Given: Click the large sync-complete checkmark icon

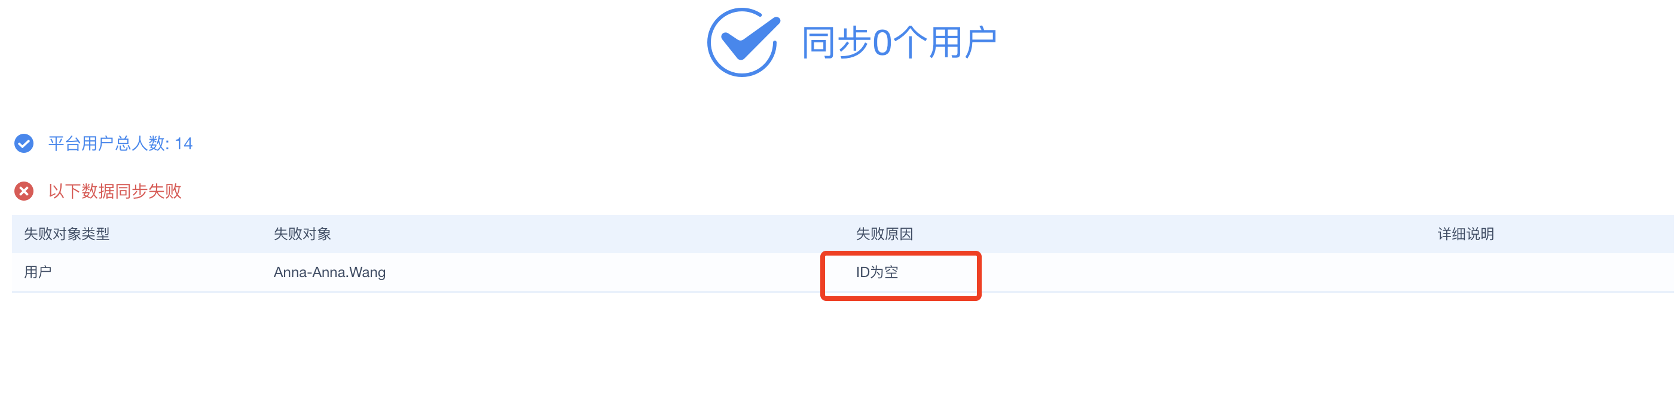Looking at the screenshot, I should coord(742,42).
